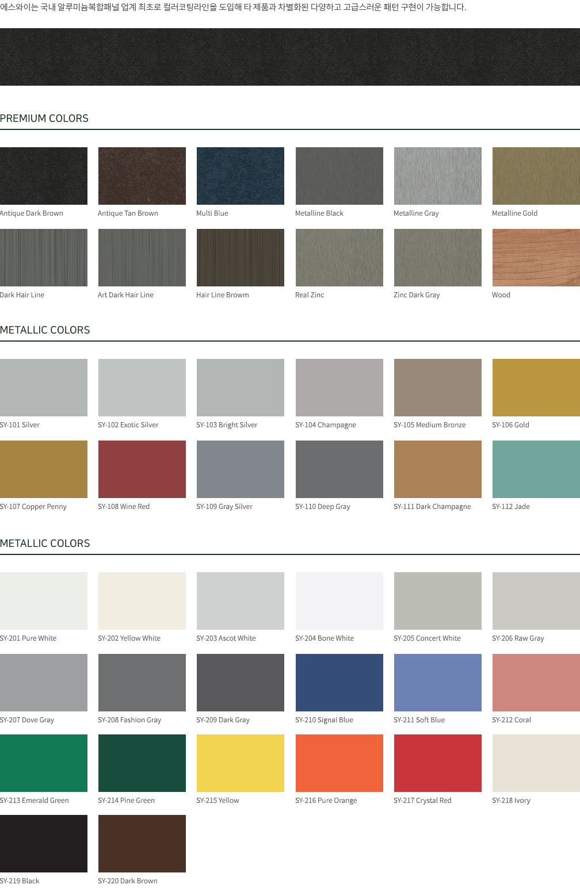Screen dimensions: 580x892
Task: Select the SY-213 Emerald Green swatch
Action: click(x=44, y=763)
